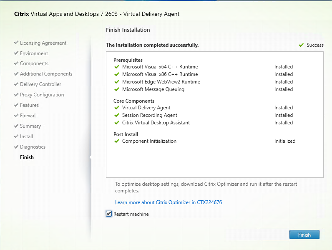Select Delivery Controller wizard step
The width and height of the screenshot is (332, 250).
40,84
